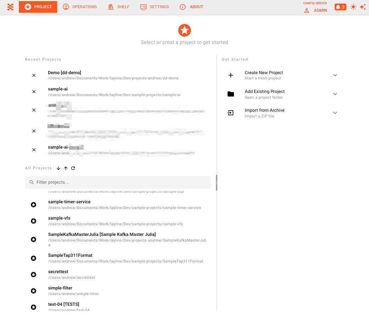This screenshot has width=369, height=315.
Task: Click the app logo icon top-left
Action: pyautogui.click(x=10, y=7)
